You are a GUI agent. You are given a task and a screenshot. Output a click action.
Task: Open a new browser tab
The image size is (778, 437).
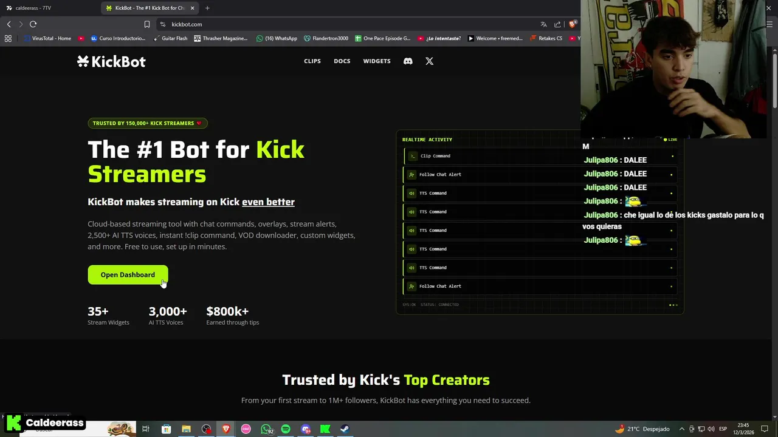pos(207,8)
